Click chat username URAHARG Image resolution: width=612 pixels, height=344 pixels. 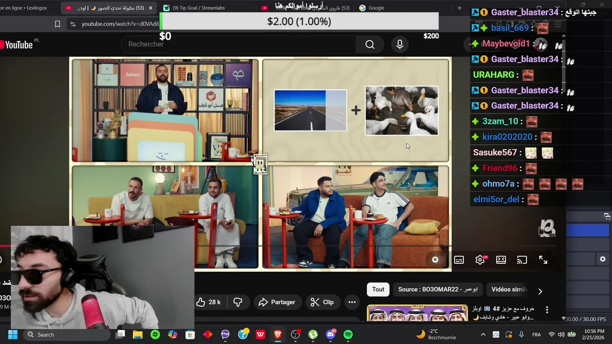(x=493, y=75)
